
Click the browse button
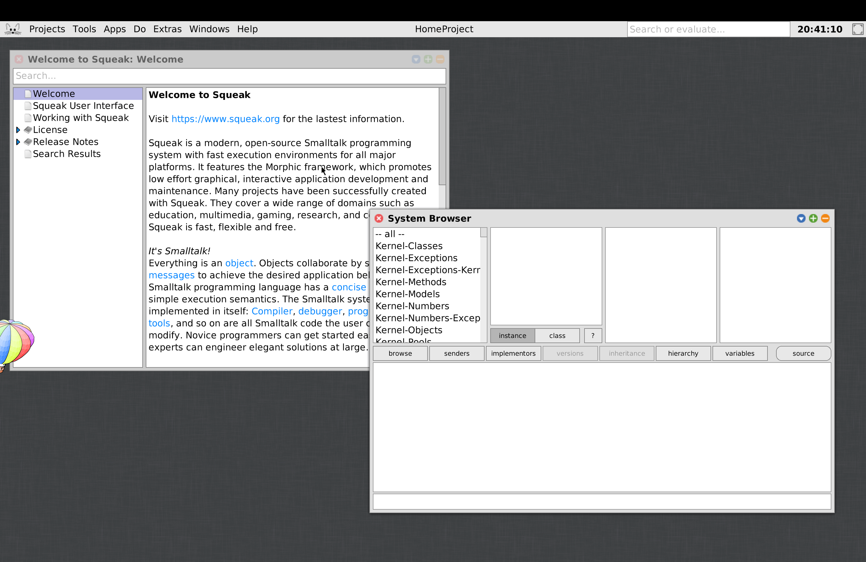coord(400,353)
